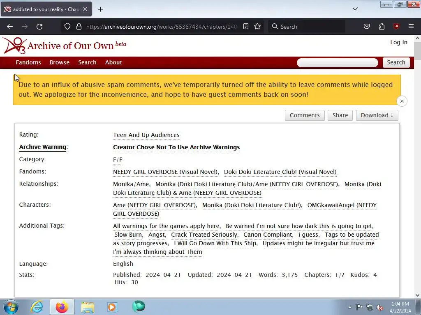The height and width of the screenshot is (315, 421).
Task: Go back to the previous page
Action: (10, 27)
